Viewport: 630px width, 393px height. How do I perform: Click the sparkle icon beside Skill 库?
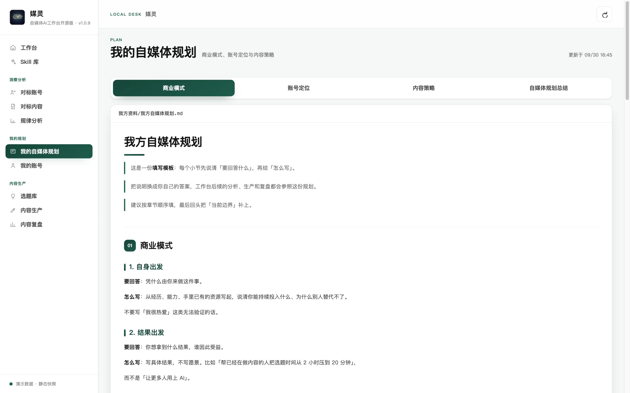13,62
